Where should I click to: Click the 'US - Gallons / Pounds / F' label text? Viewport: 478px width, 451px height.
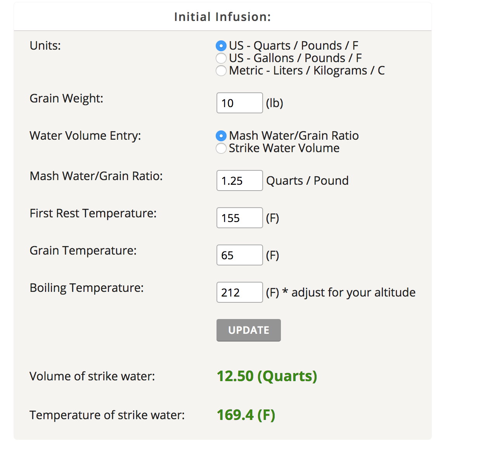tap(295, 58)
